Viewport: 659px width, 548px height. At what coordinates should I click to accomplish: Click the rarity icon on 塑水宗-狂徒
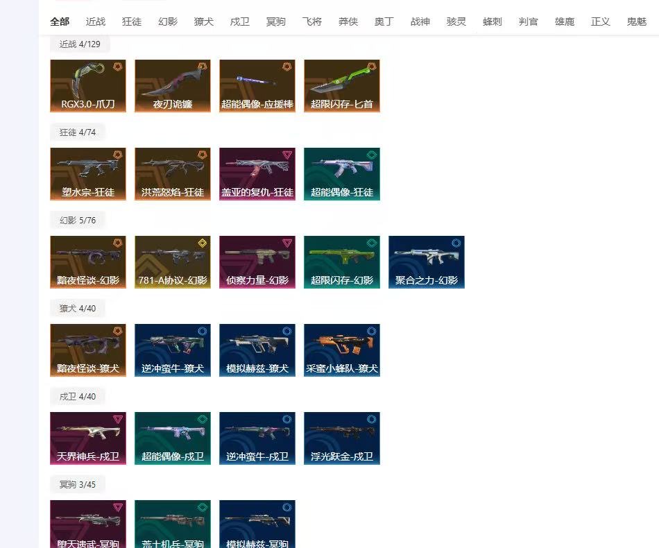pos(117,155)
